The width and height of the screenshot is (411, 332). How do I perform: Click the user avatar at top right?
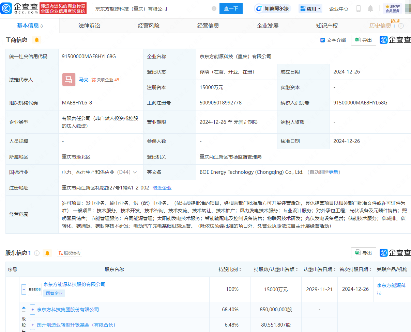(x=407, y=9)
